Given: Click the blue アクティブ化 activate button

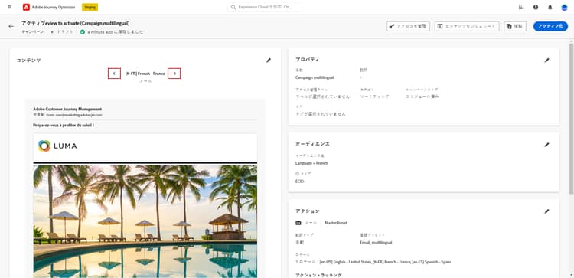Looking at the screenshot, I should [550, 26].
